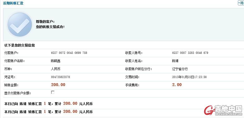The width and height of the screenshot is (244, 118).
Task: Click the blue checkmark success icon
Action: (x=20, y=25)
